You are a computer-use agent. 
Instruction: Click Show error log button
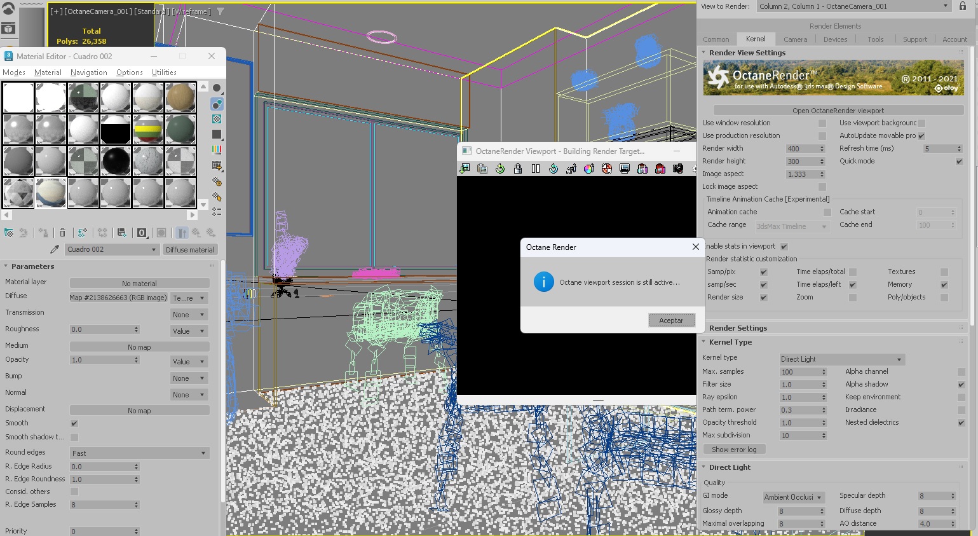coord(734,450)
